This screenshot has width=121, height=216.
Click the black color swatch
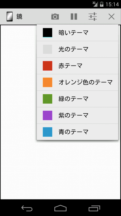[x=48, y=33]
